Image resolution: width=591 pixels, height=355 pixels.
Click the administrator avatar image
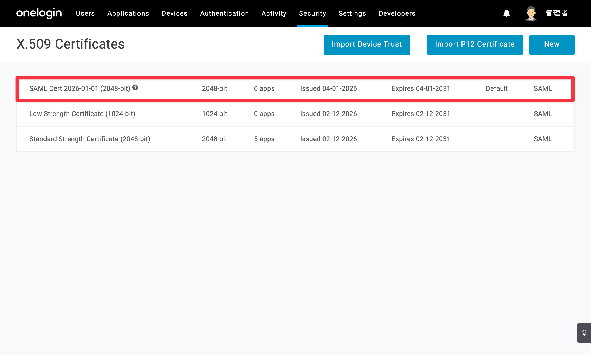pos(531,13)
